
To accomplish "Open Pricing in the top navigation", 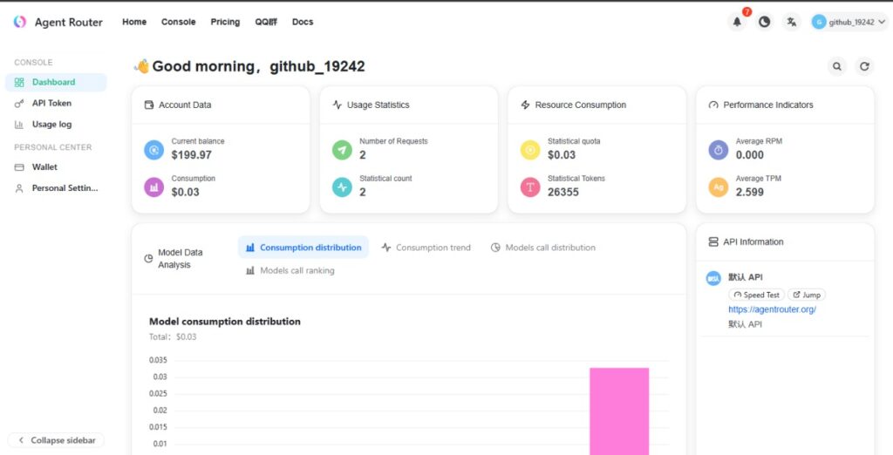I will tap(225, 22).
